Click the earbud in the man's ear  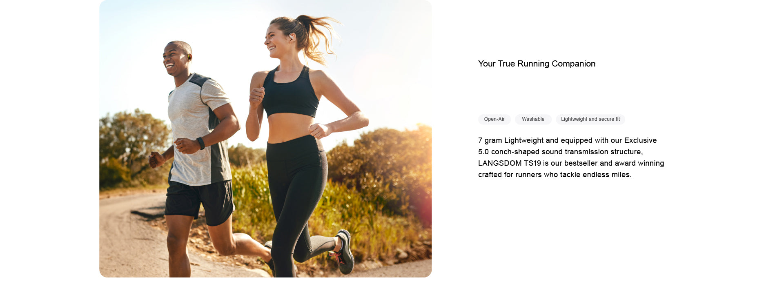189,58
